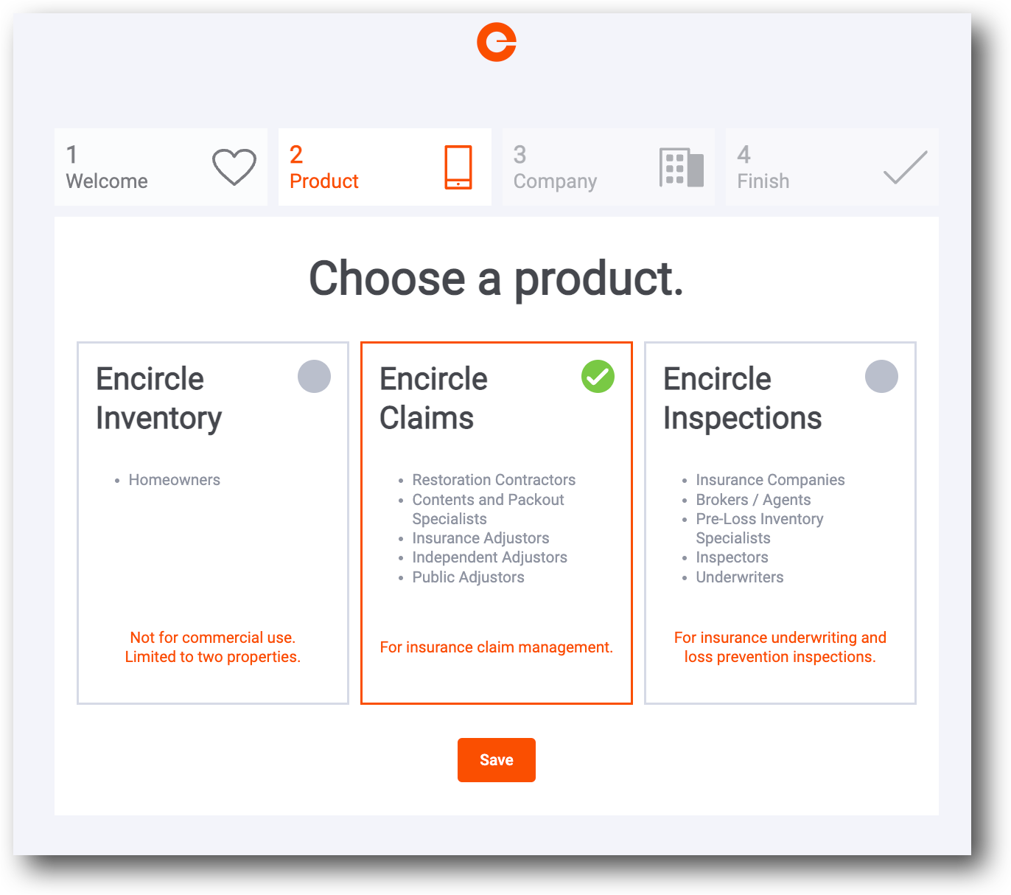The height and width of the screenshot is (895, 1011).
Task: Deselect the Encircle Claims product option
Action: (x=496, y=523)
